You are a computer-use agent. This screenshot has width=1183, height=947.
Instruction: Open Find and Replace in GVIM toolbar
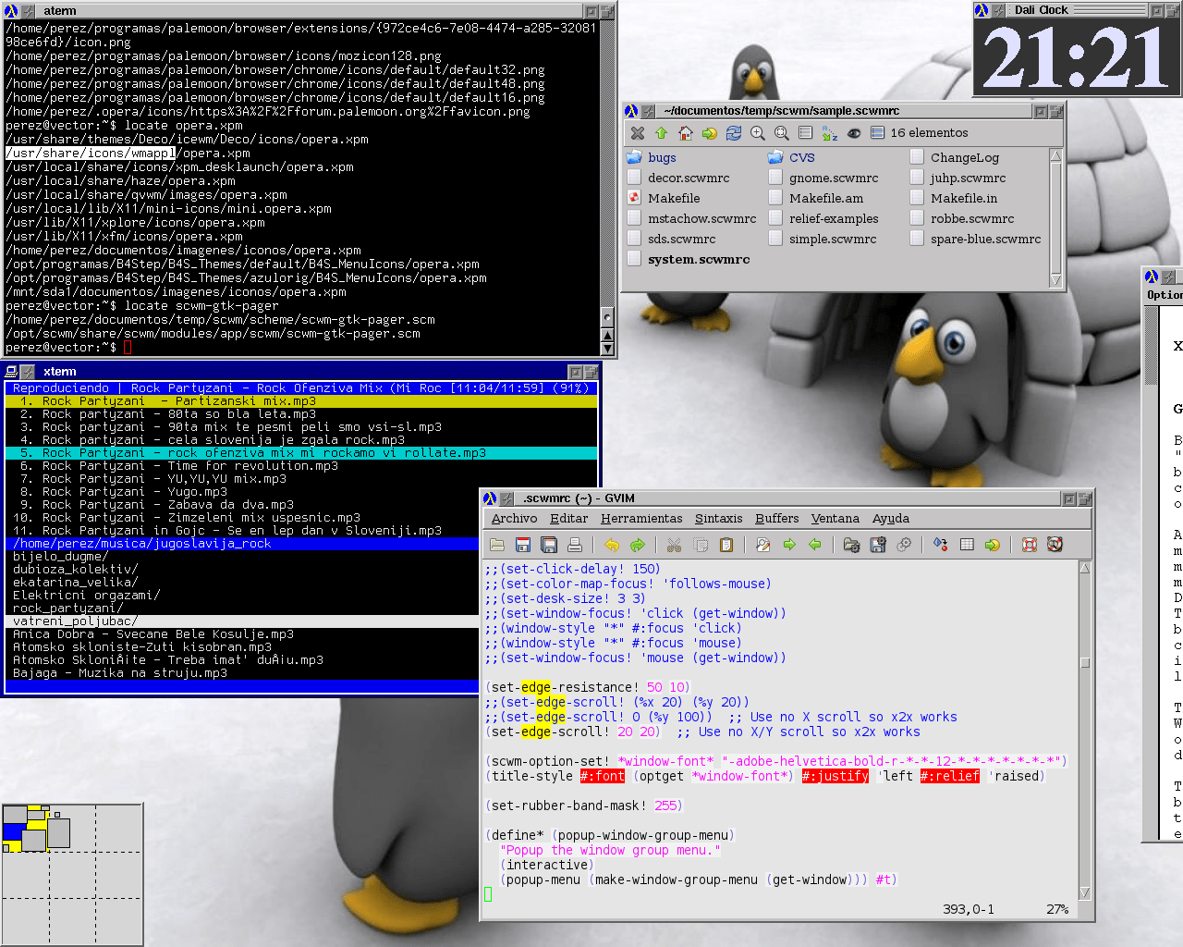[x=763, y=545]
